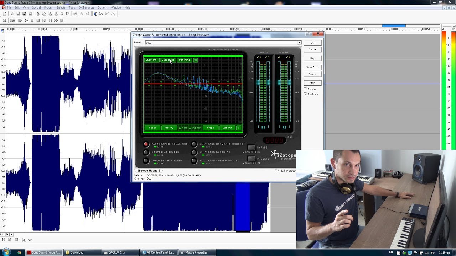Viewport: 456px width, 256px height.
Task: Click the Record button in transport bar
Action: point(4,21)
